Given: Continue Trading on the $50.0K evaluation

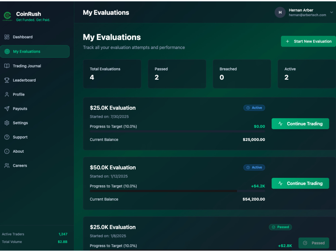Looking at the screenshot, I should point(300,183).
